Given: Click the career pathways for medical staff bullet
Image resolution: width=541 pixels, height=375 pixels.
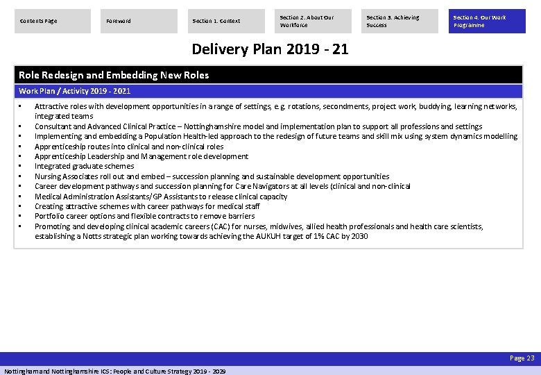Looking at the screenshot, I should coord(147,206).
